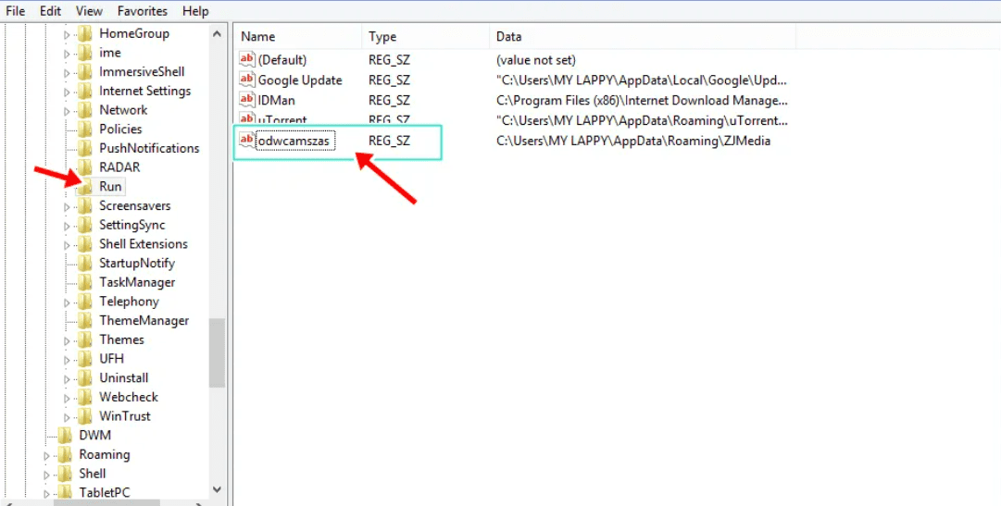This screenshot has height=506, width=1001.
Task: Open the File menu
Action: click(16, 11)
